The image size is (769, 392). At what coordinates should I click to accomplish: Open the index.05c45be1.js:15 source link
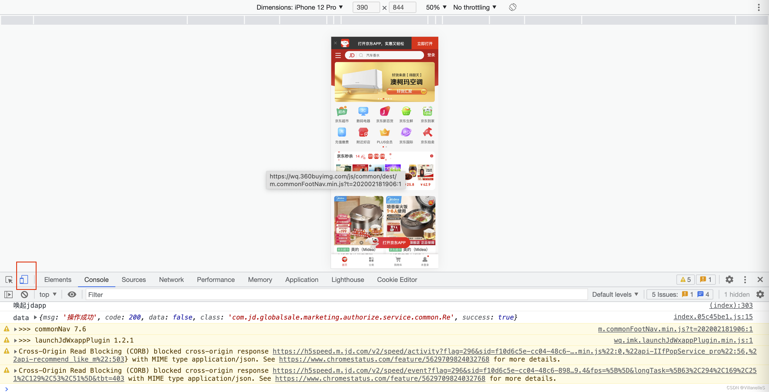pos(713,317)
